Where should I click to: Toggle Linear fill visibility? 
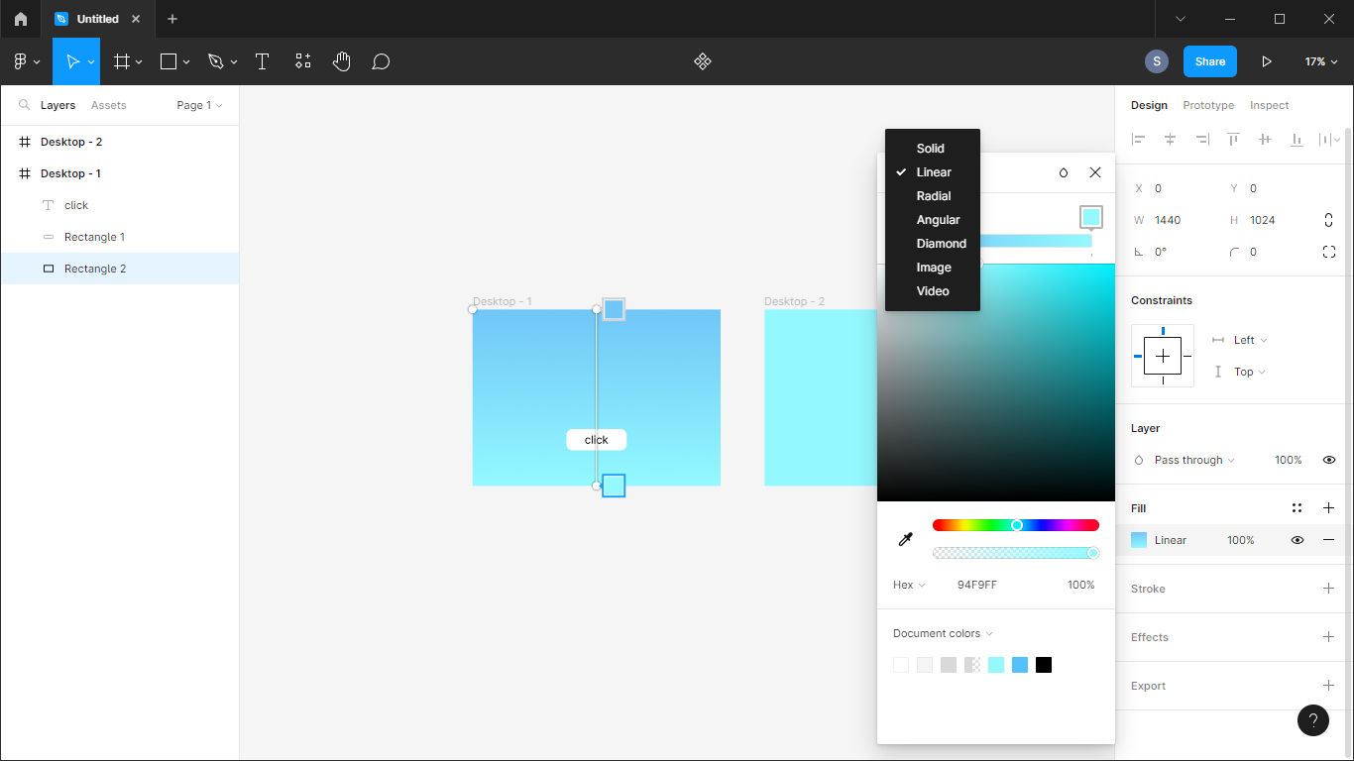(1297, 540)
